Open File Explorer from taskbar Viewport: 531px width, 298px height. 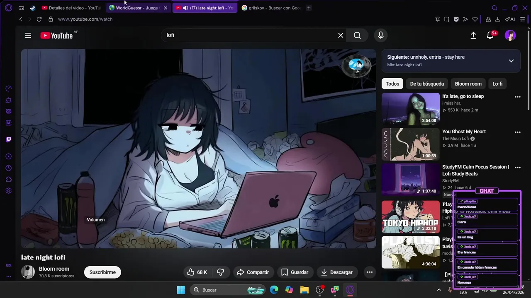pyautogui.click(x=304, y=290)
